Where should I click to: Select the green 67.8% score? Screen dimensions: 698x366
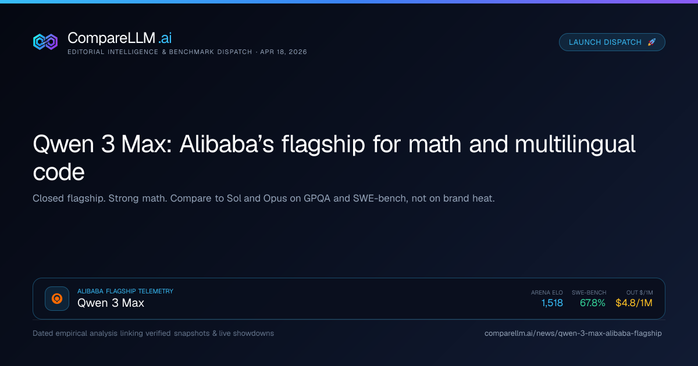coord(592,303)
